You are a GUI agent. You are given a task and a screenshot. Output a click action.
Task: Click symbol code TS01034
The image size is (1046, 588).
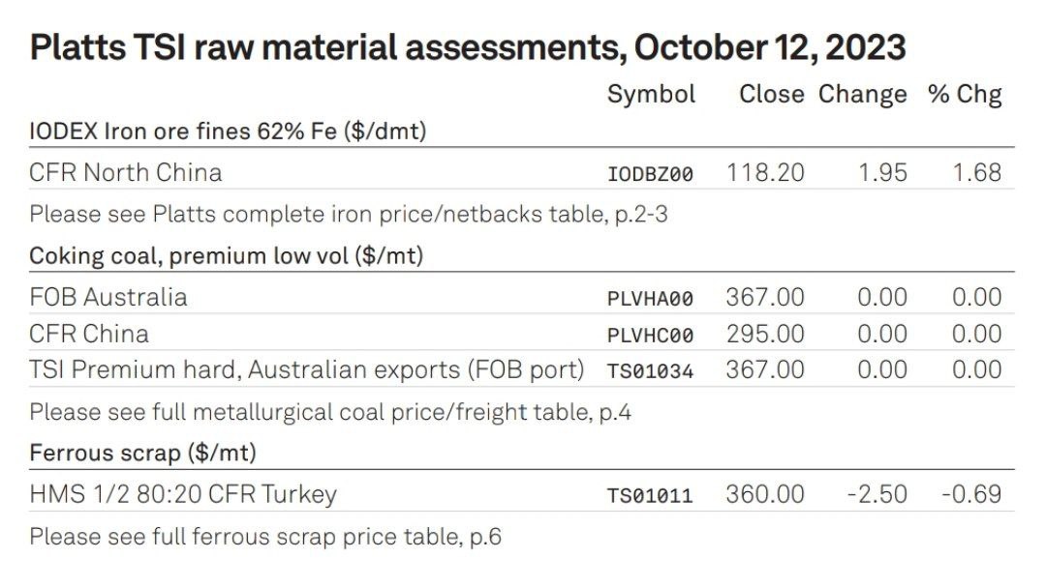[651, 371]
